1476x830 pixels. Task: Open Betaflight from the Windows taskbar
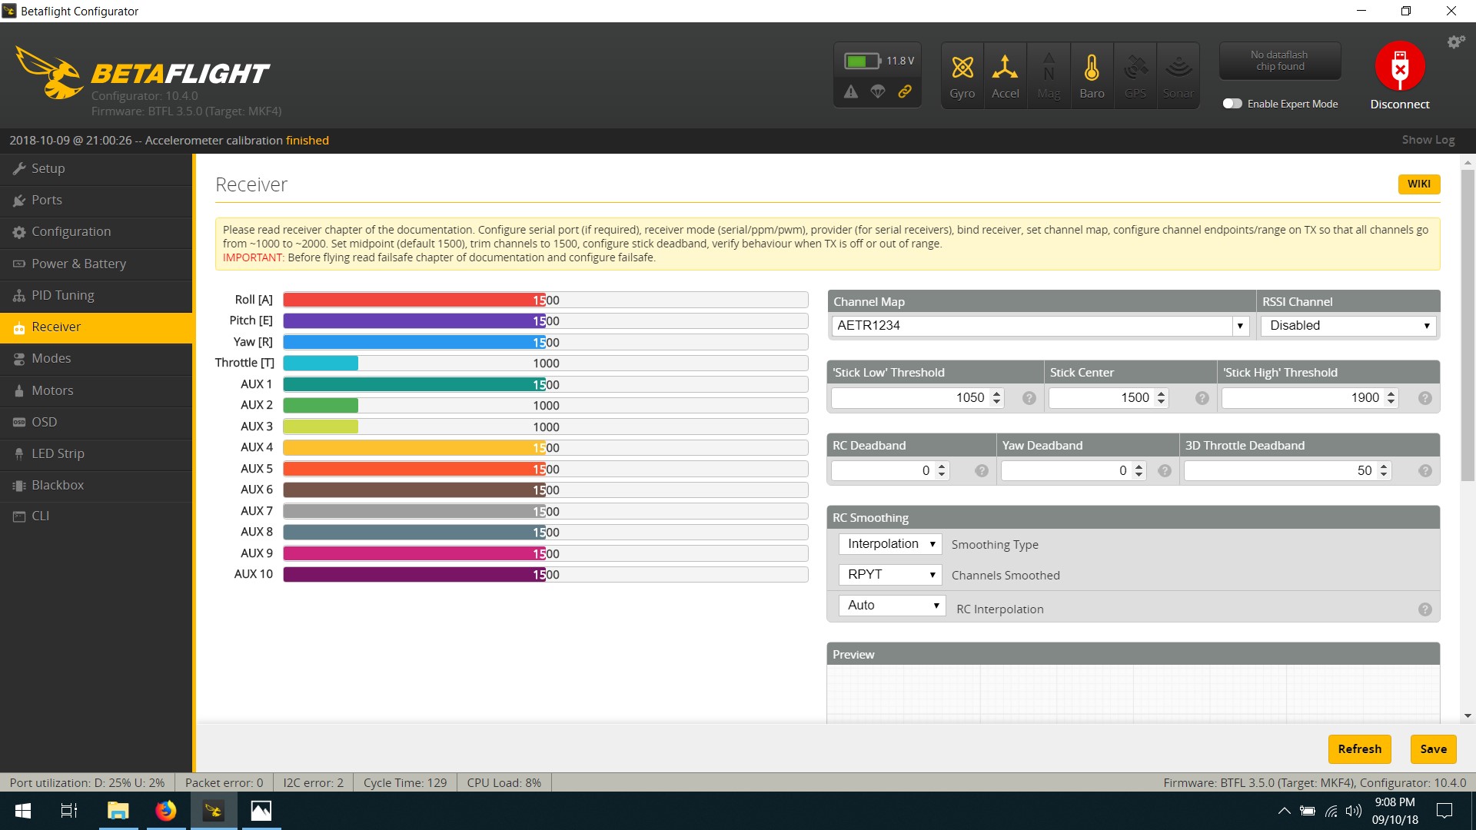[214, 811]
